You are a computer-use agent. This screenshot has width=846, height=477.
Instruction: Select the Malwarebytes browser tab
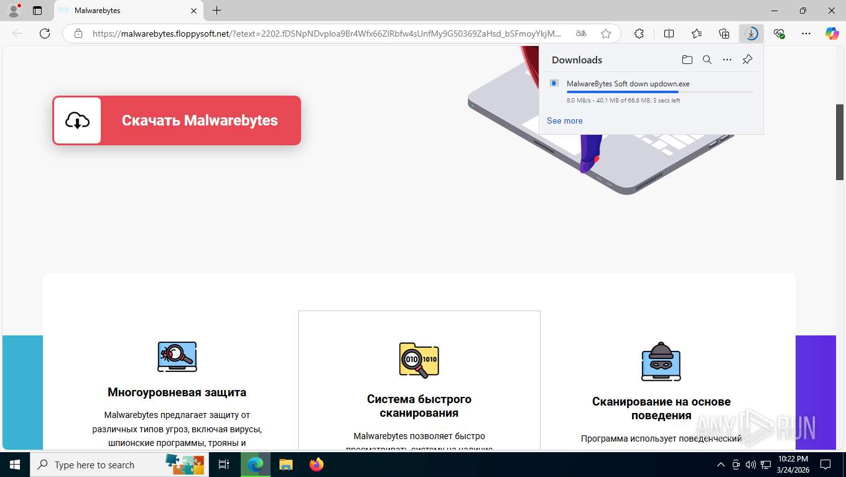[x=129, y=11]
